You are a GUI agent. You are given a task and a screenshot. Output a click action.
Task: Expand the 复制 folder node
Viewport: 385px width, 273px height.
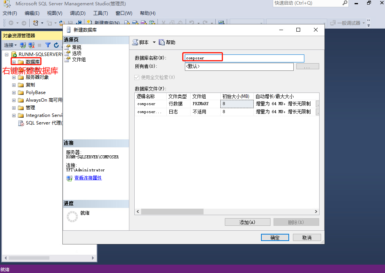(x=14, y=85)
